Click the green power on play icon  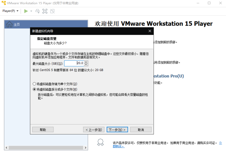coord(26,11)
